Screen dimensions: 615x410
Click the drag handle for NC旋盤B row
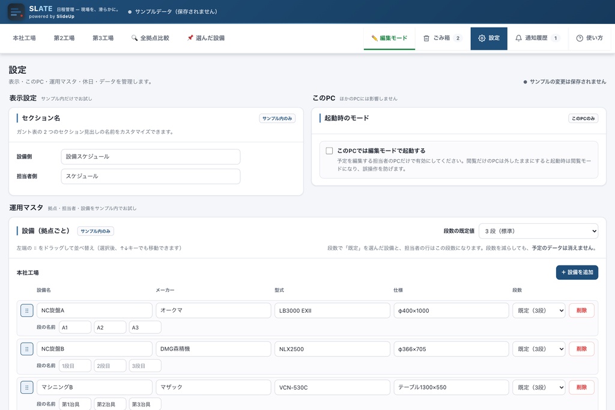click(x=26, y=349)
